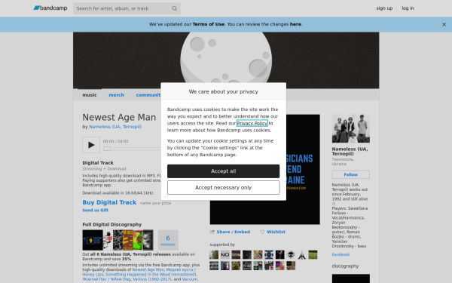Open the Terms of Use link in banner
This screenshot has height=283, width=452.
click(209, 24)
